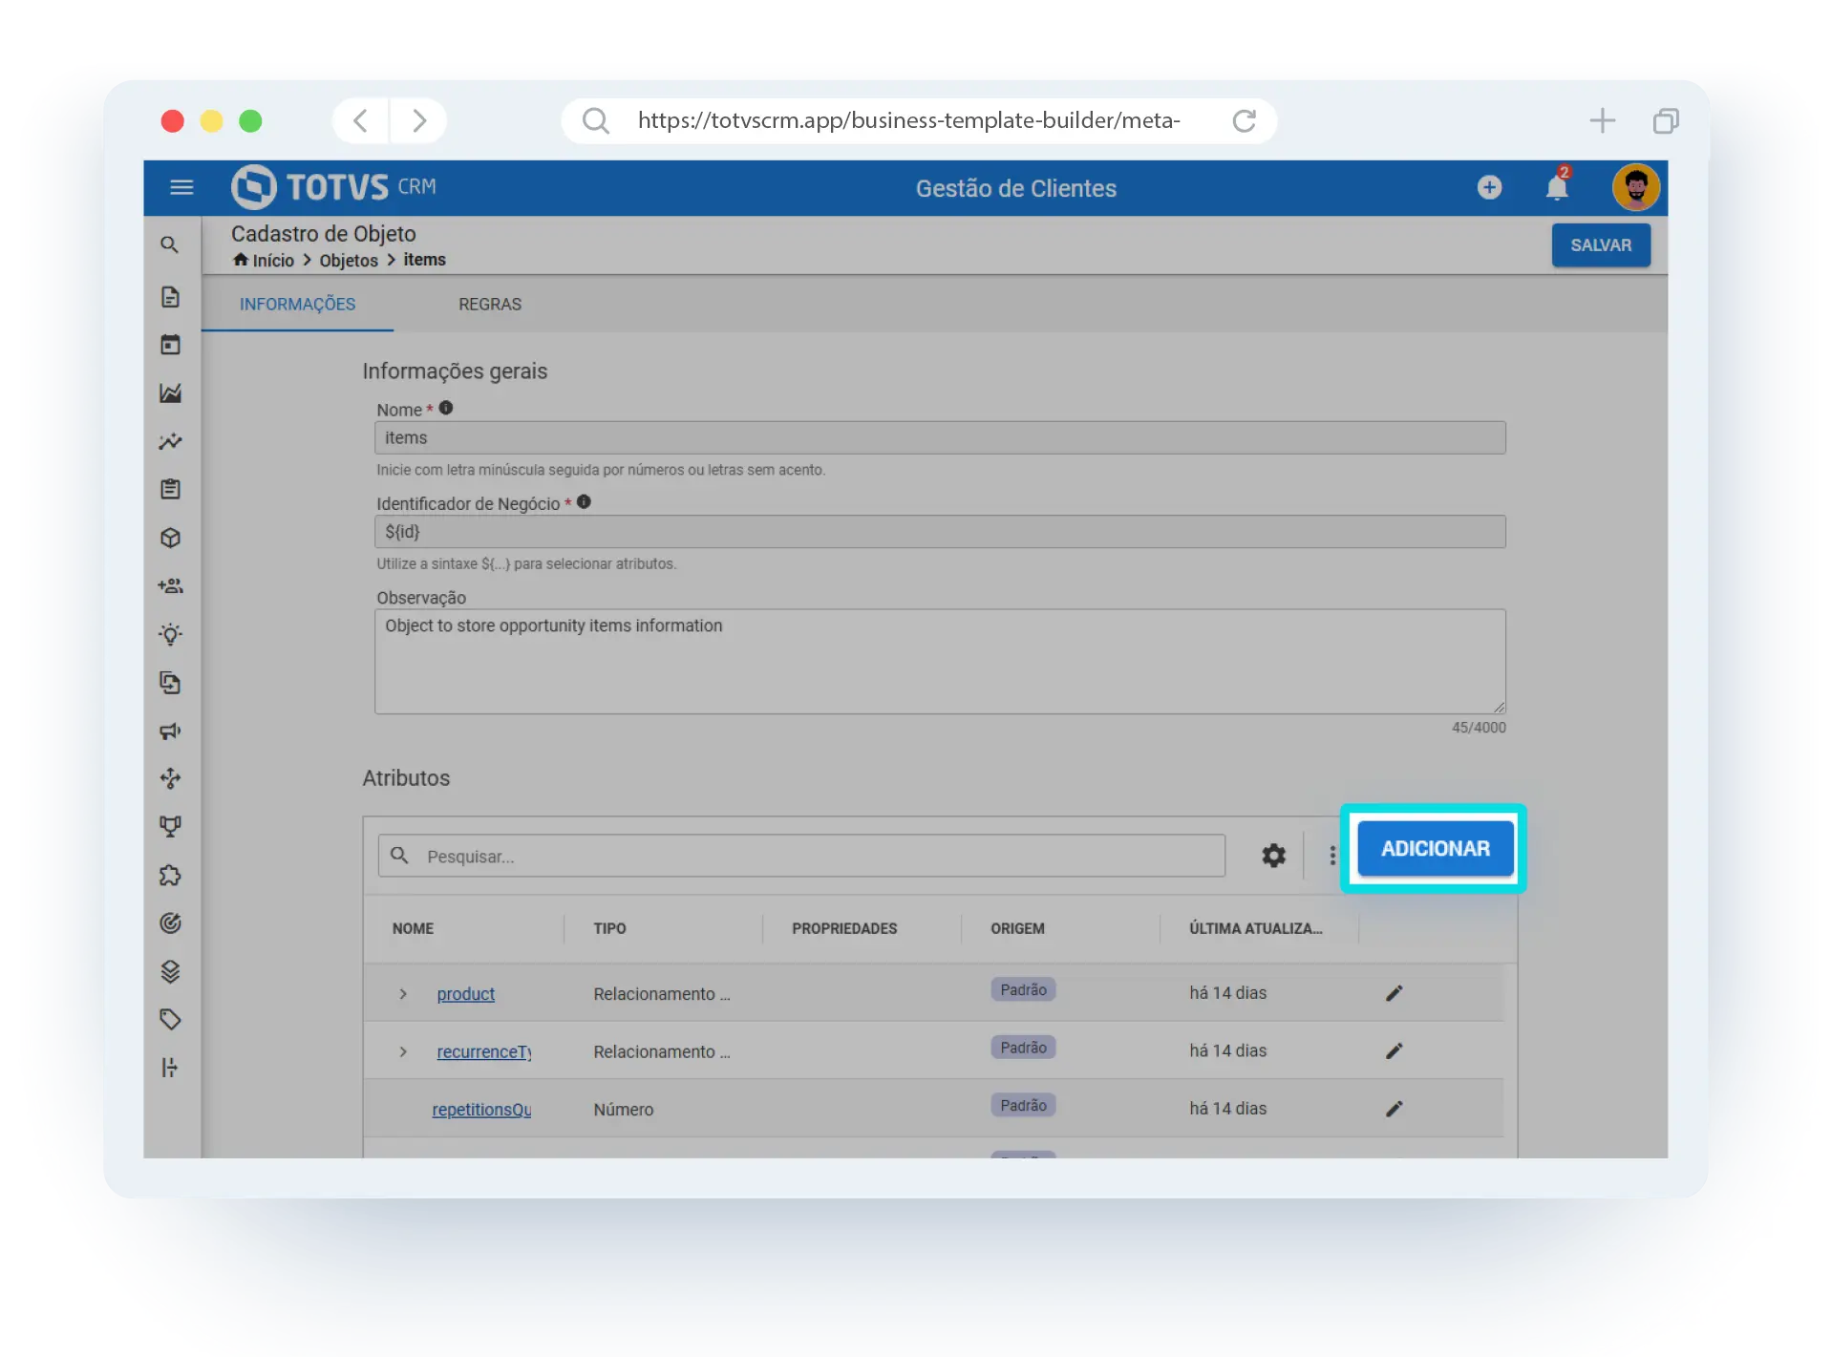
Task: Open the megaphone icon in the sidebar
Action: click(x=170, y=731)
